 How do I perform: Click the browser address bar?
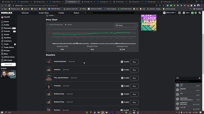click(83, 6)
